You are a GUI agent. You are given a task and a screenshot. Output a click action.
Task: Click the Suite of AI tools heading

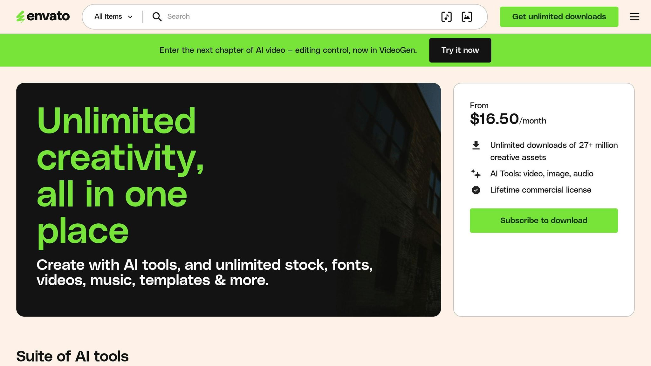coord(72,356)
